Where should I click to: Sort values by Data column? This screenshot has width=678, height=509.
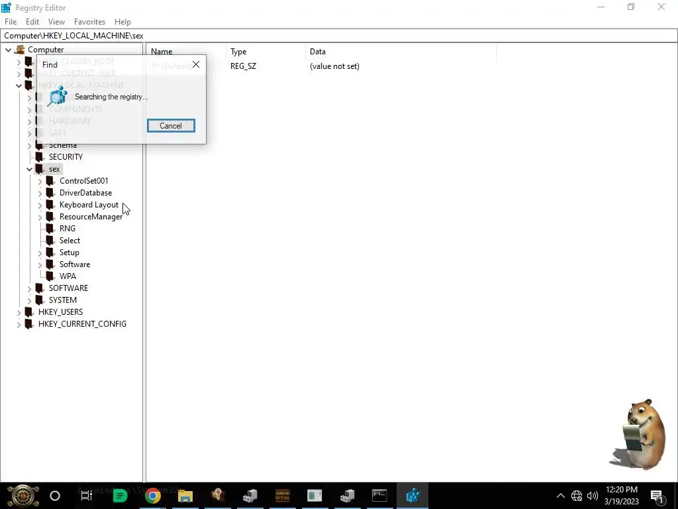pyautogui.click(x=401, y=52)
